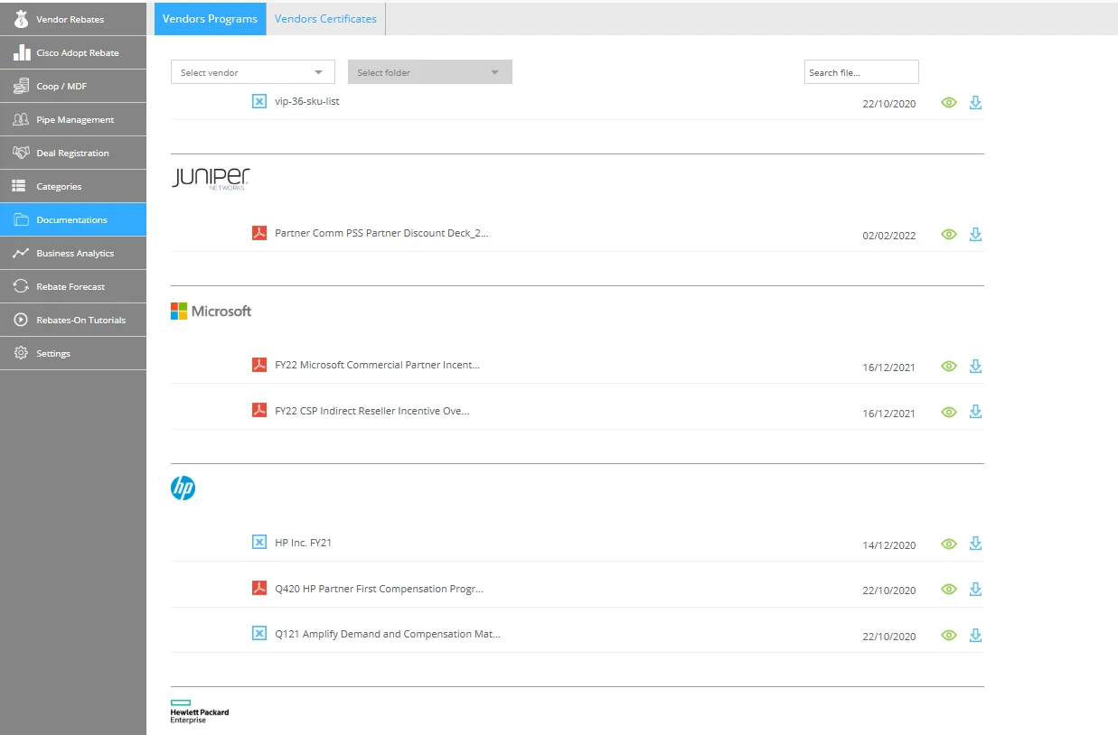Click PDF icon beside Q420 HP Partner First
The height and width of the screenshot is (735, 1118).
[x=259, y=588]
